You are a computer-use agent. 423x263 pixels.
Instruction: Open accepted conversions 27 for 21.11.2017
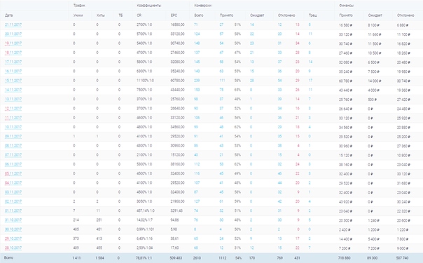221,25
